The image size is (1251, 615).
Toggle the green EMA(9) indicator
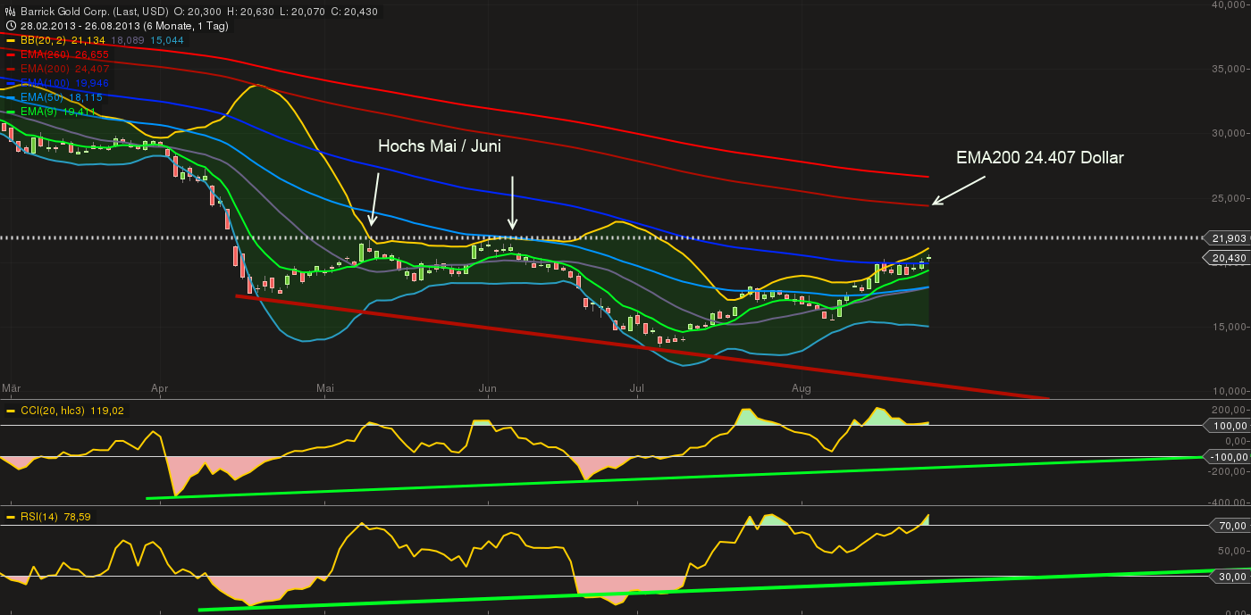[13, 112]
